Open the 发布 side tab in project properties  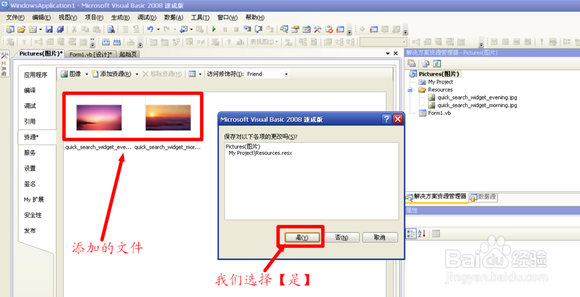[30, 230]
